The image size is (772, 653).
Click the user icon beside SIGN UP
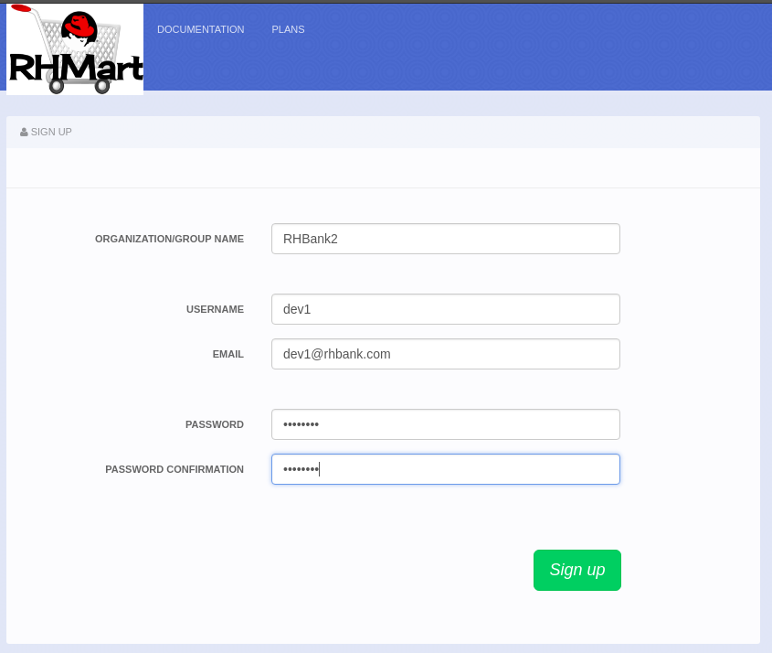24,132
